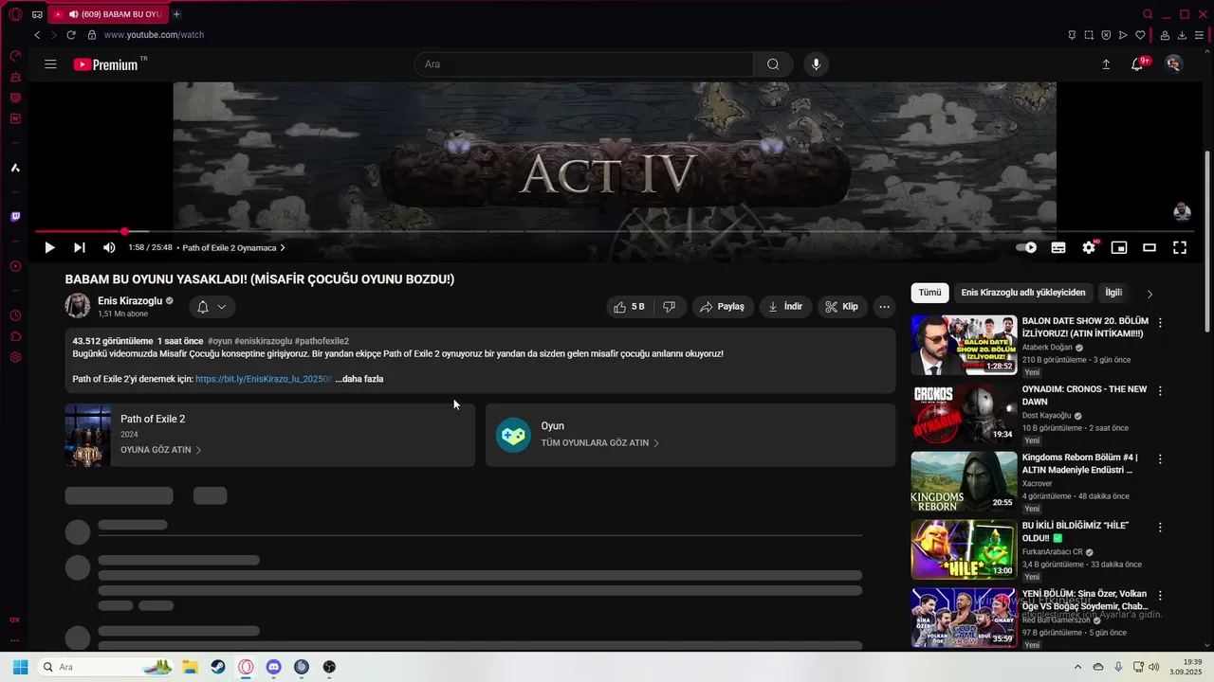The height and width of the screenshot is (682, 1214).
Task: Open the Easy setup sliders icon
Action: point(1199,35)
